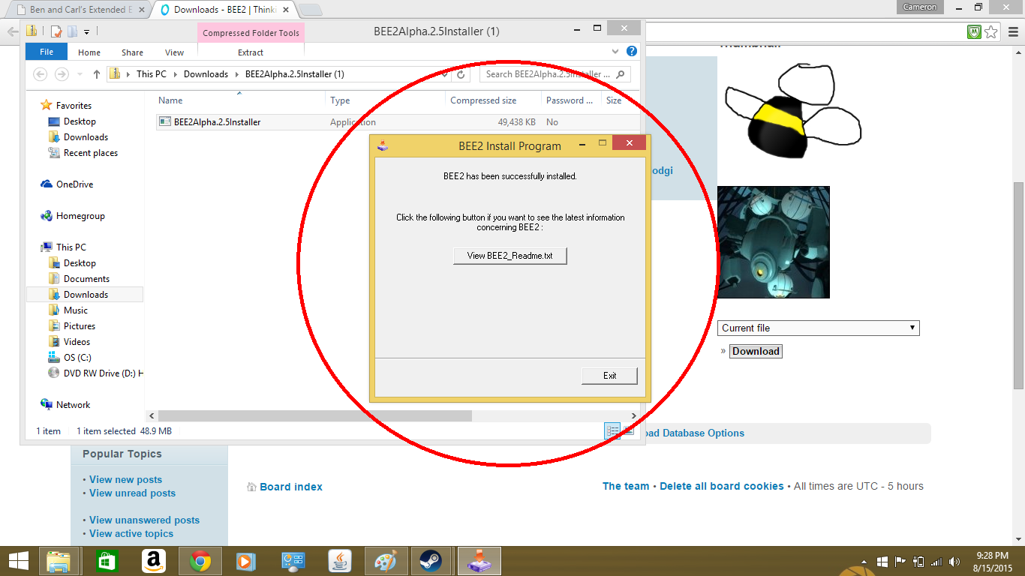Click the volume speaker tray icon

click(x=954, y=561)
